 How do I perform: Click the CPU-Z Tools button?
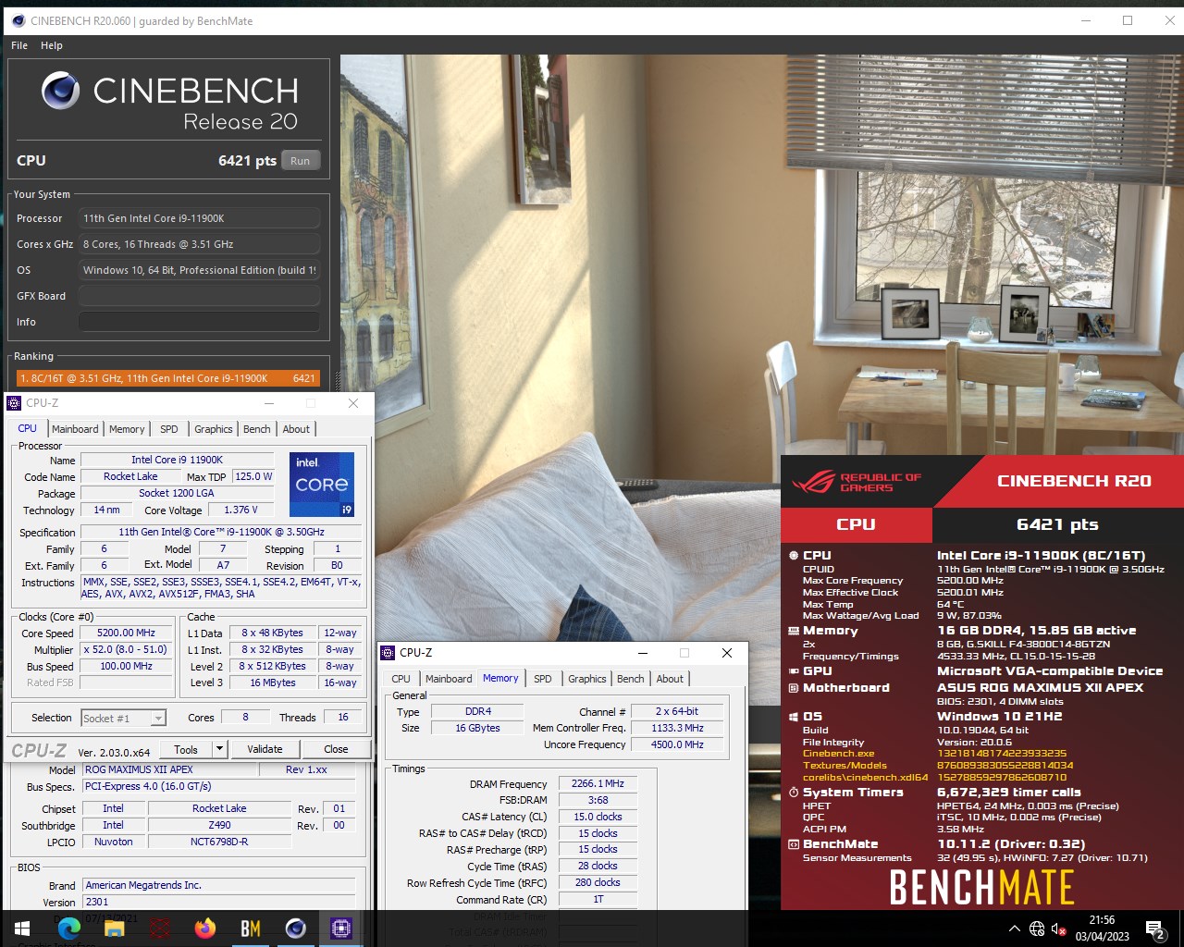[186, 749]
